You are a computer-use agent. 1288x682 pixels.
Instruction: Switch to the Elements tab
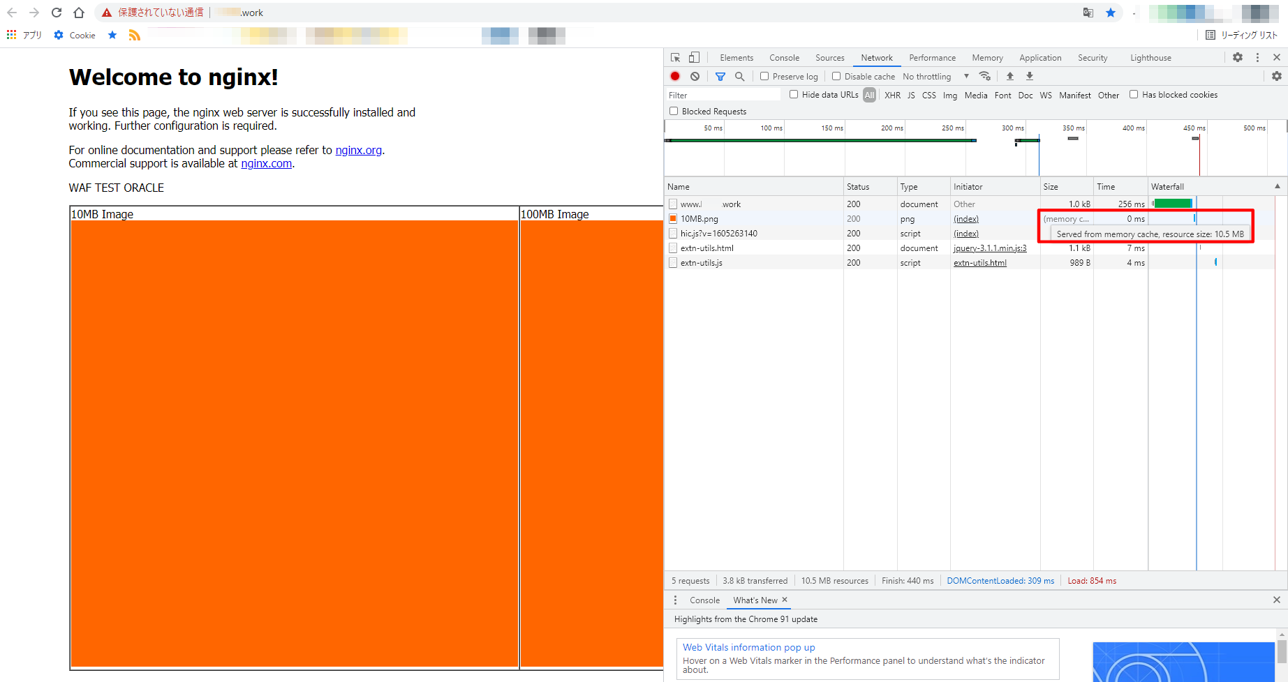coord(736,58)
